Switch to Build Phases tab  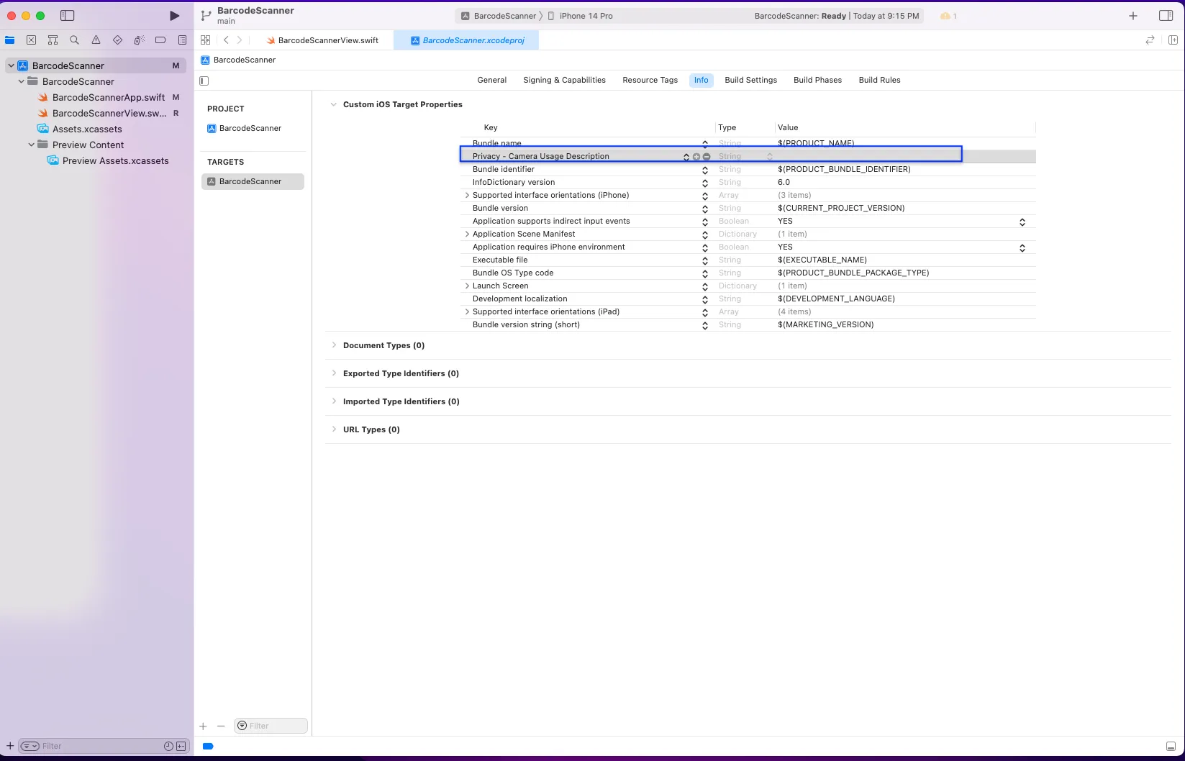click(x=818, y=81)
